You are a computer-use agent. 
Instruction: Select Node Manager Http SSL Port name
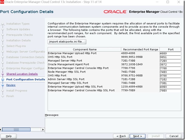click(67, 72)
